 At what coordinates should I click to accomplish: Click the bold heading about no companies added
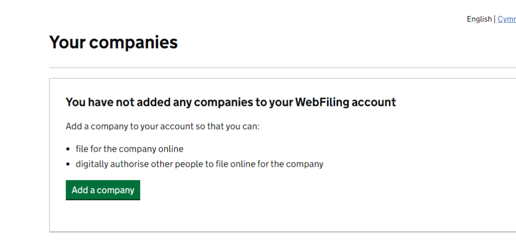pyautogui.click(x=231, y=102)
